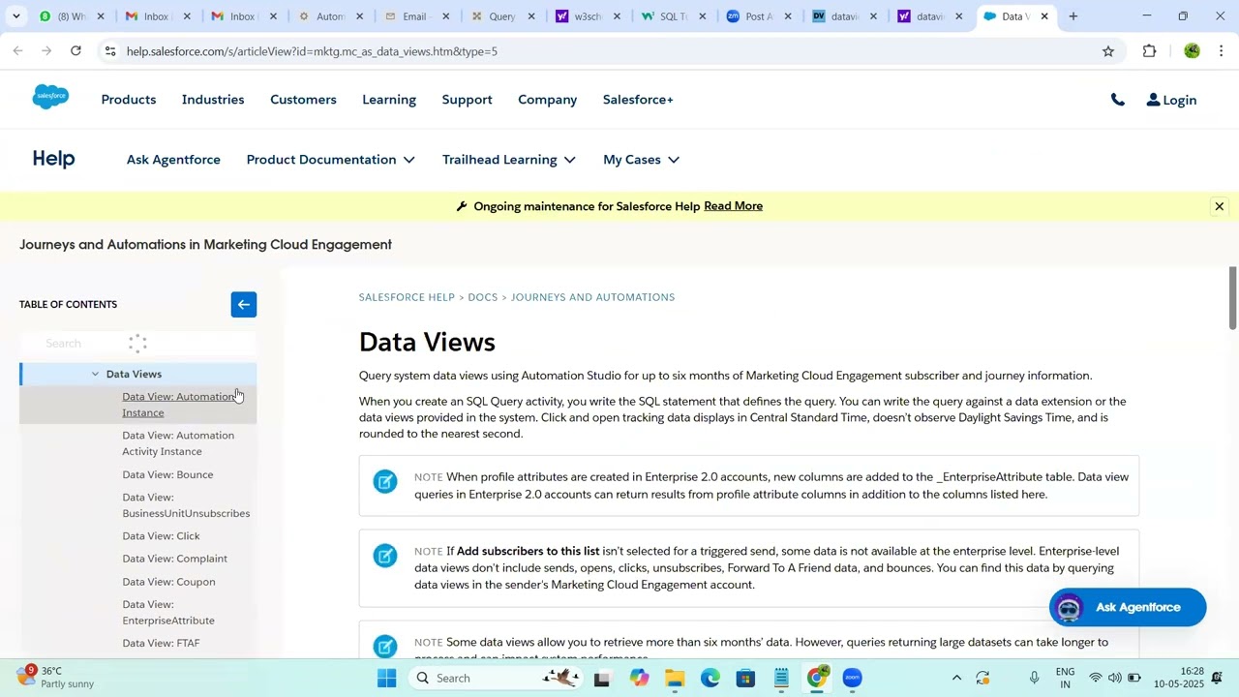Click the Help heading link
This screenshot has height=697, width=1239.
click(53, 159)
